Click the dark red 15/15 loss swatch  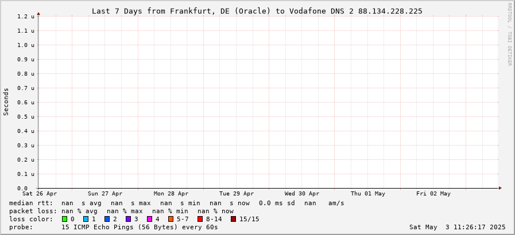tap(233, 219)
